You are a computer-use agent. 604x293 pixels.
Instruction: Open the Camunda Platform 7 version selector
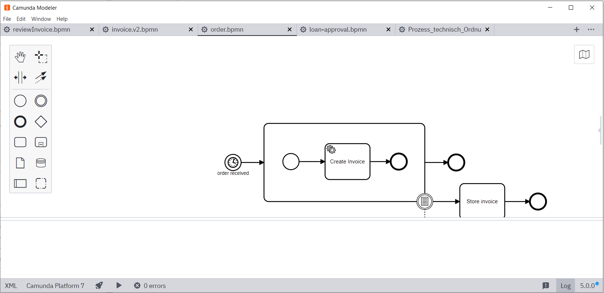[x=55, y=286]
